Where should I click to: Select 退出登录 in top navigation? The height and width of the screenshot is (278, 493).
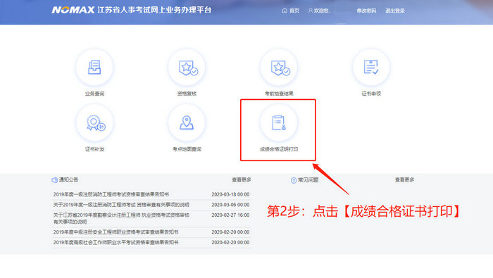(x=395, y=11)
